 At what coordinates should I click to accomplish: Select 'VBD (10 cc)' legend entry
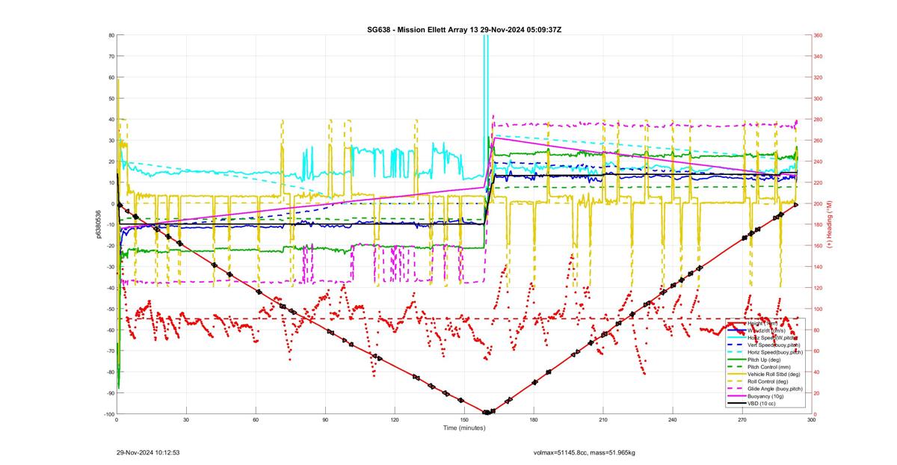point(762,404)
